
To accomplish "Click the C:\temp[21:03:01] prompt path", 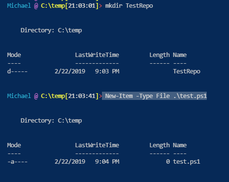I will pos(70,6).
